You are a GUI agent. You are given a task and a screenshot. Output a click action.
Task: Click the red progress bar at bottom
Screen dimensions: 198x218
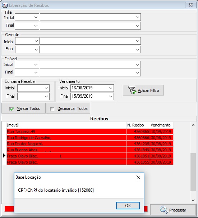[9, 209]
